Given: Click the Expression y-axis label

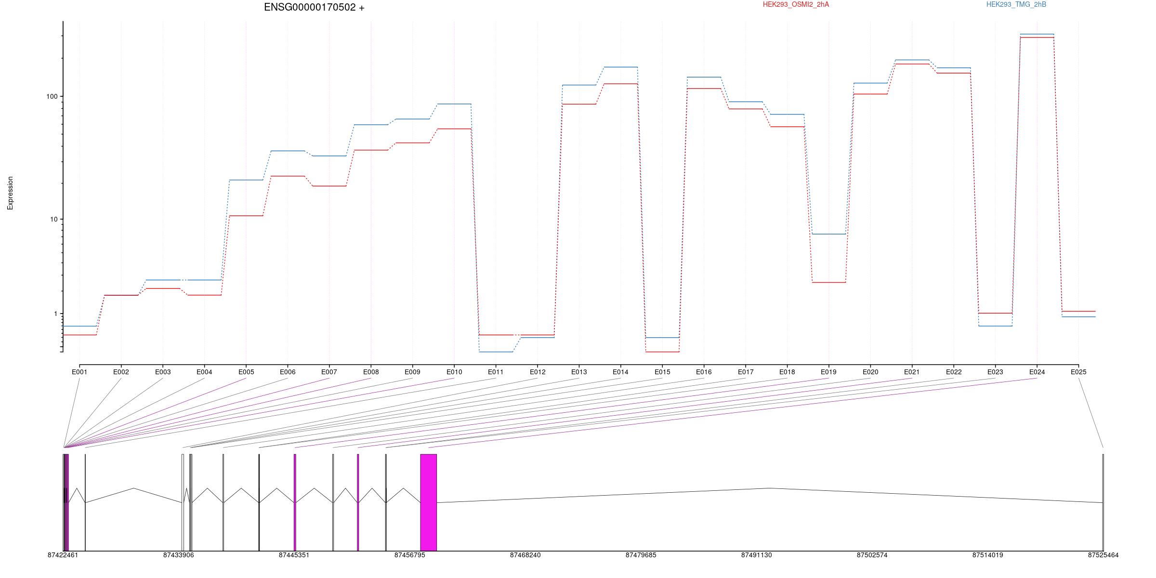Looking at the screenshot, I should pos(10,193).
